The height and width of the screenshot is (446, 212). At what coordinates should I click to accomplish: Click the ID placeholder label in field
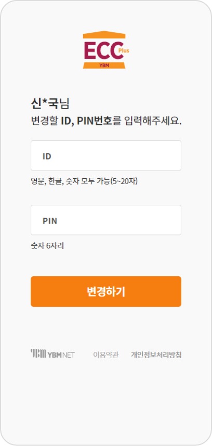tap(47, 156)
